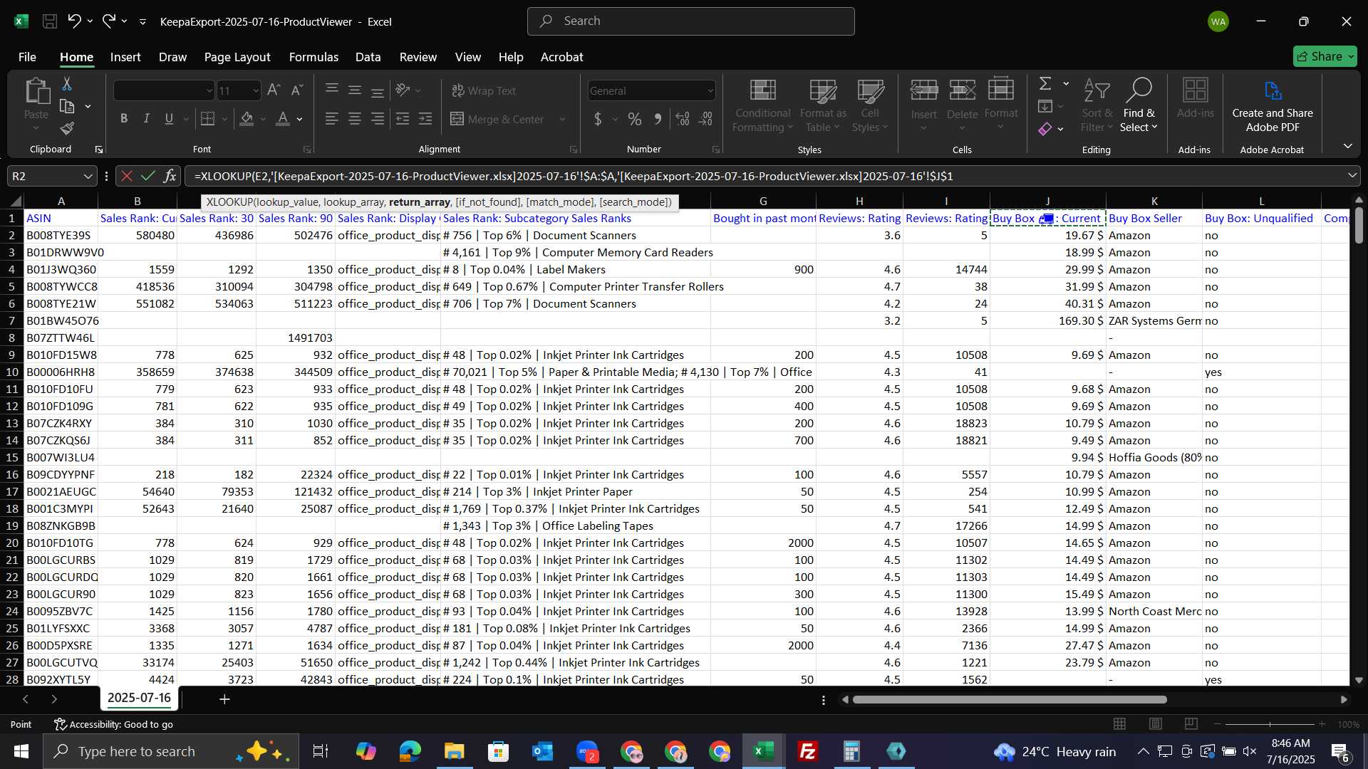The width and height of the screenshot is (1368, 769).
Task: Open Merge & Center dropdown arrow
Action: 562,120
